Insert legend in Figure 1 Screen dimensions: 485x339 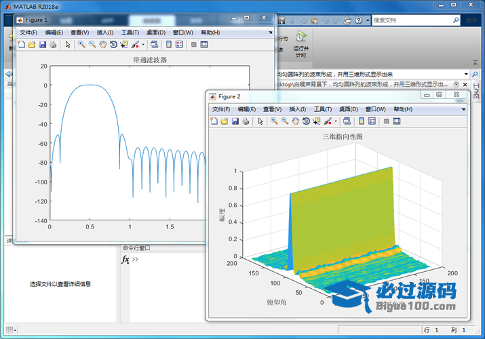pyautogui.click(x=179, y=45)
